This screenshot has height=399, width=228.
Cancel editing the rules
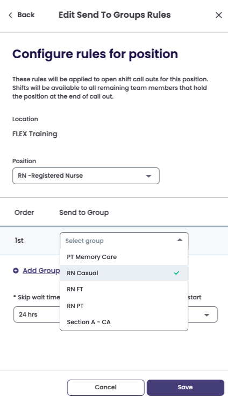[106, 387]
